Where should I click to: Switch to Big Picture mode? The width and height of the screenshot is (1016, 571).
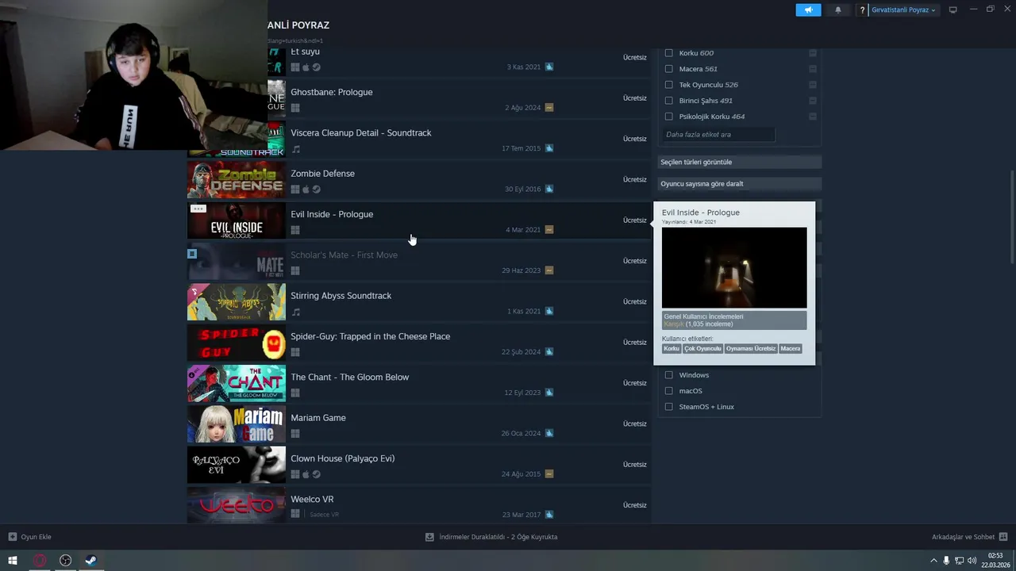[x=952, y=10]
